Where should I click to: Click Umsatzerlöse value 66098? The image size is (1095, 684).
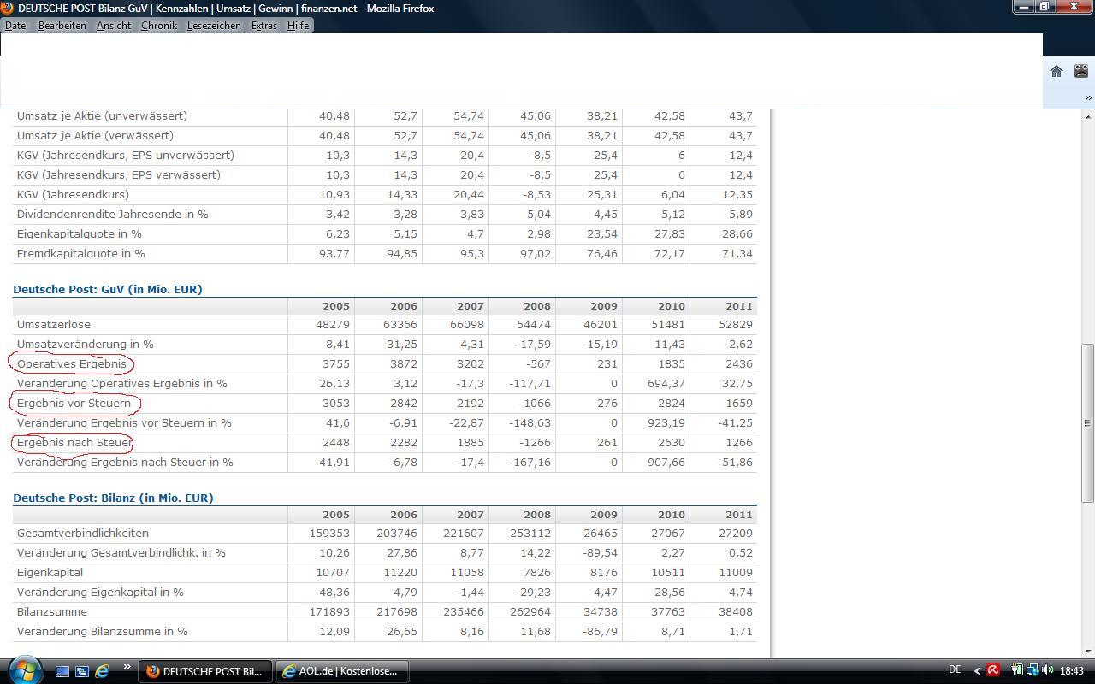pyautogui.click(x=467, y=324)
